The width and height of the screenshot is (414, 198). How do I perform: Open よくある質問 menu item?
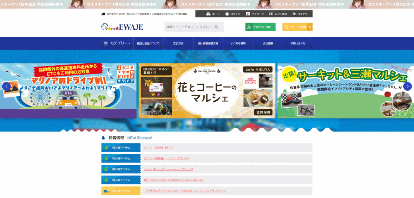click(238, 43)
